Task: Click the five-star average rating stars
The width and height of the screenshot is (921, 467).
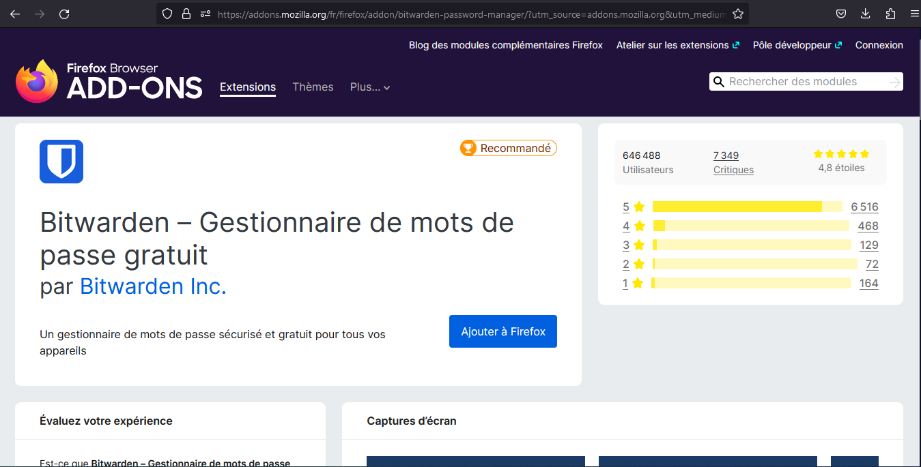Action: coord(842,154)
